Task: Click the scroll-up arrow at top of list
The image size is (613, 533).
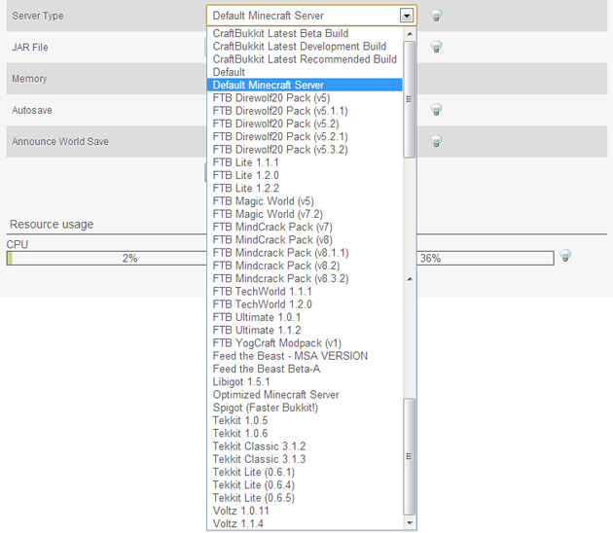Action: [410, 34]
